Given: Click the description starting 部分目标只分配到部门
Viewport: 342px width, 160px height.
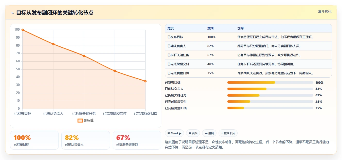Looking at the screenshot, I should click(269, 46).
